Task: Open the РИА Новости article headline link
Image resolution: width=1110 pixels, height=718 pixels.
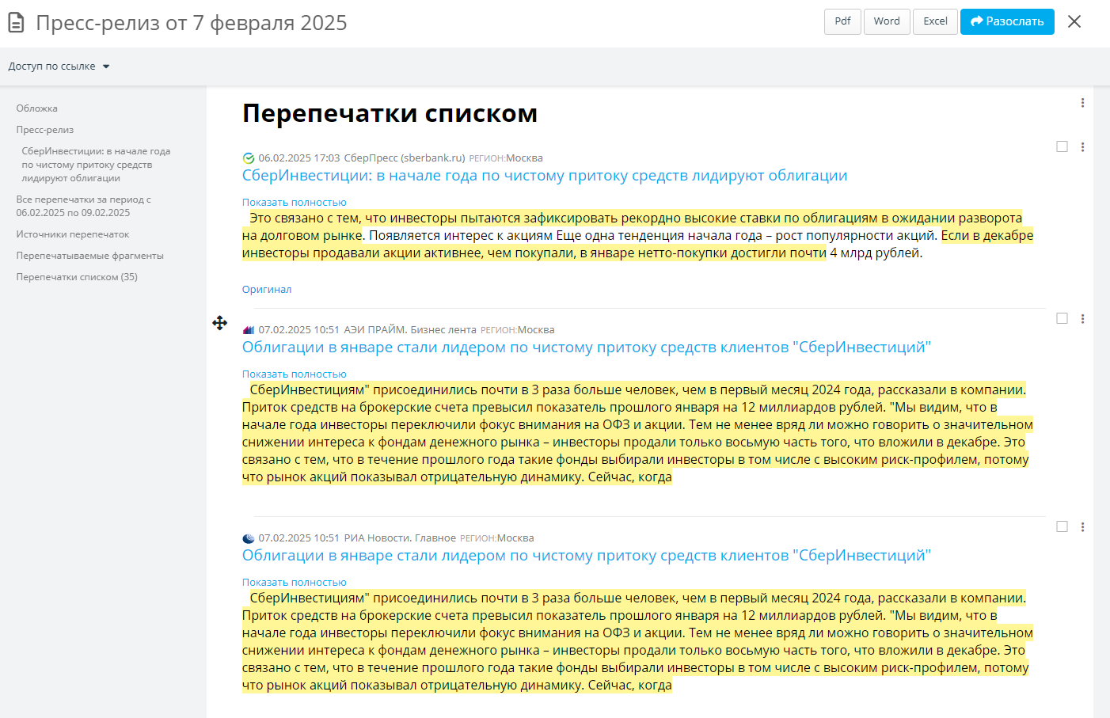Action: (587, 556)
